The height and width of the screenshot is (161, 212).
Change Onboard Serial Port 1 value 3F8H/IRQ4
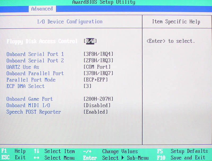click(x=98, y=54)
